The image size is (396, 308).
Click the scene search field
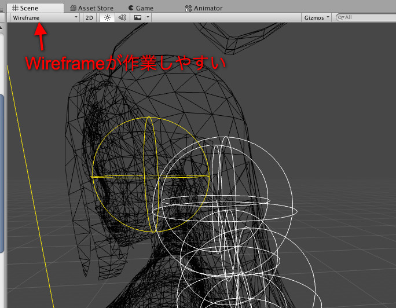(x=366, y=17)
